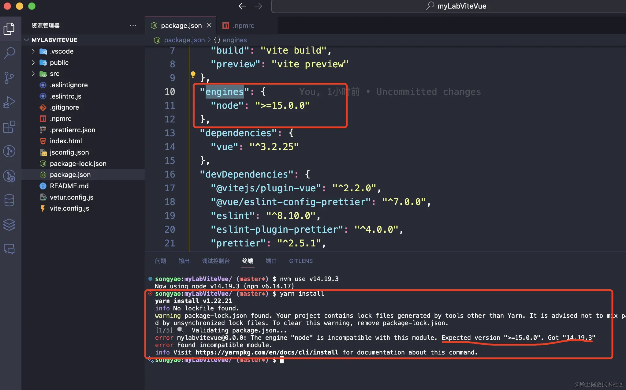
Task: Click the lightbulb quick fix on line 9
Action: click(x=193, y=74)
